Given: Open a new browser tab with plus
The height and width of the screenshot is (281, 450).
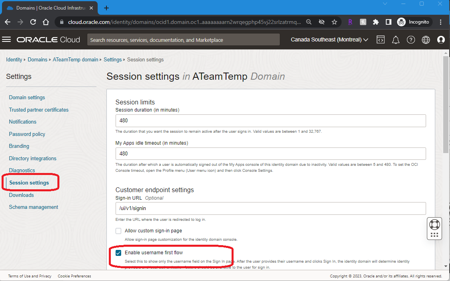Looking at the screenshot, I should click(x=106, y=8).
